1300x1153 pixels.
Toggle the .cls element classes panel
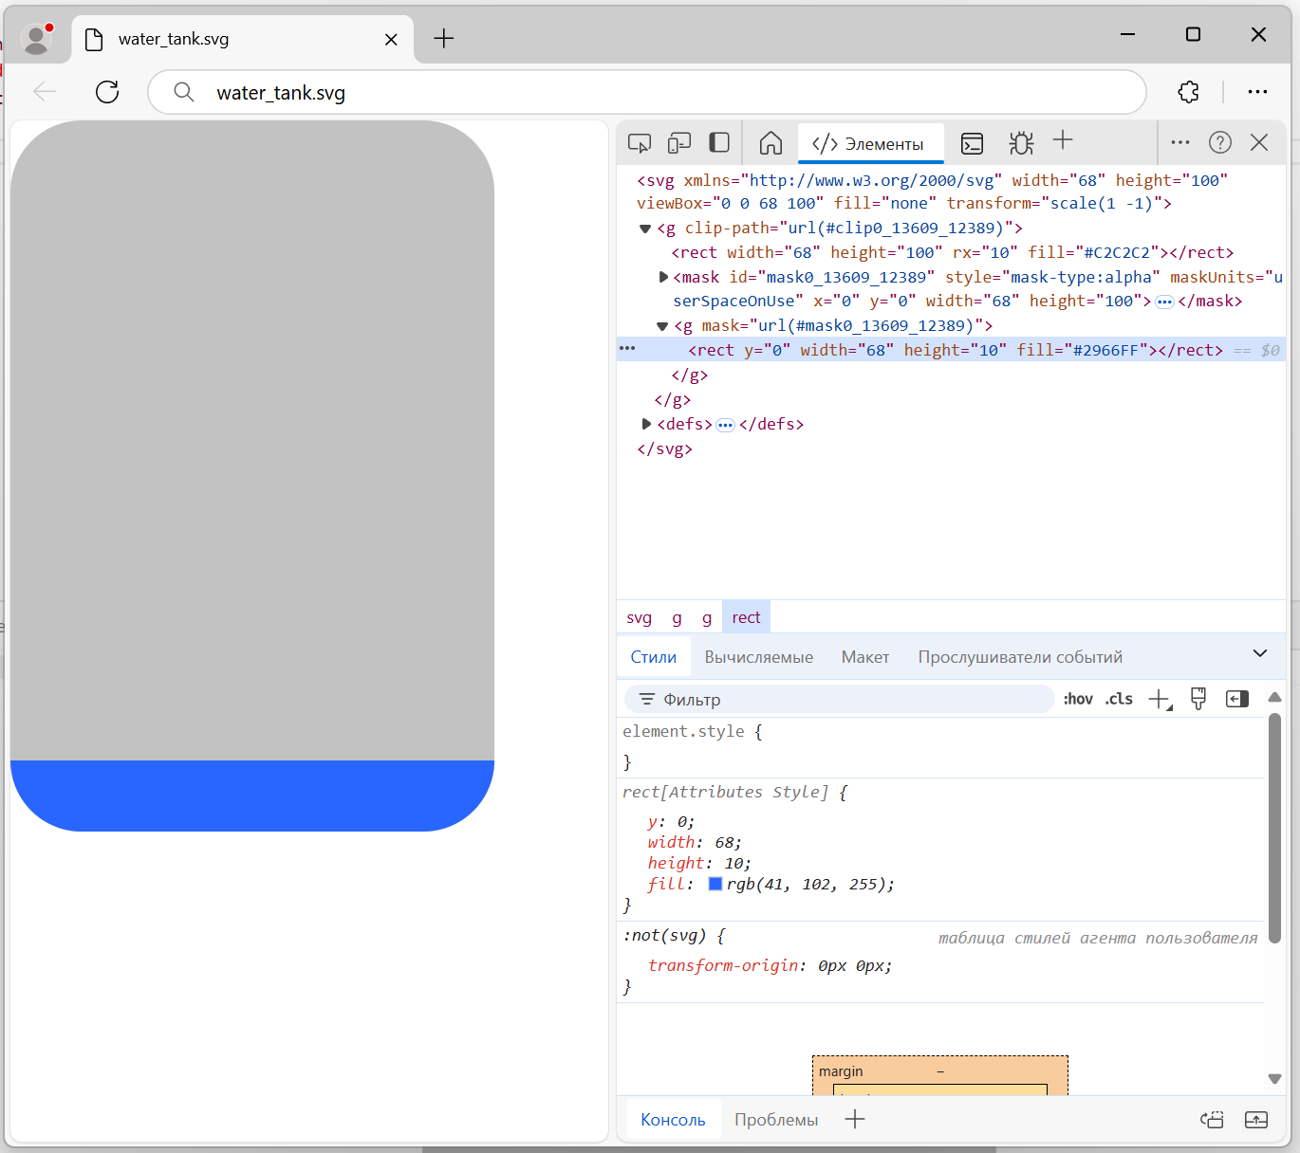(x=1119, y=699)
